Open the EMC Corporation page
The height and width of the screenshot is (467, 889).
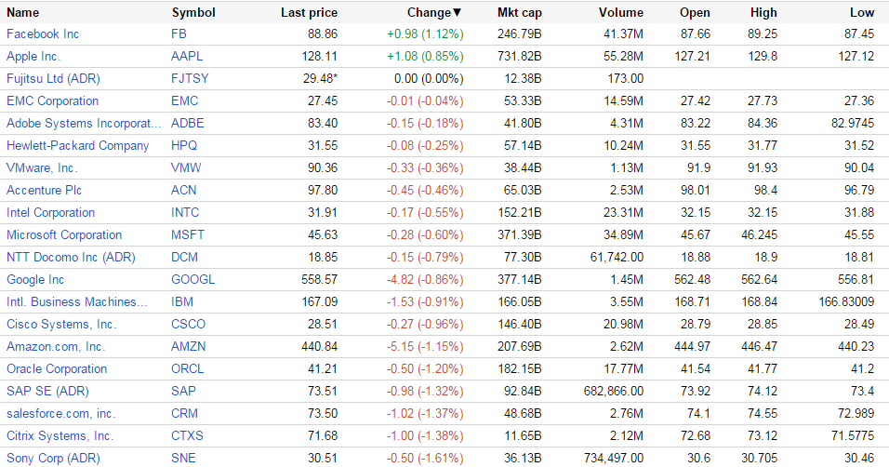(x=52, y=100)
